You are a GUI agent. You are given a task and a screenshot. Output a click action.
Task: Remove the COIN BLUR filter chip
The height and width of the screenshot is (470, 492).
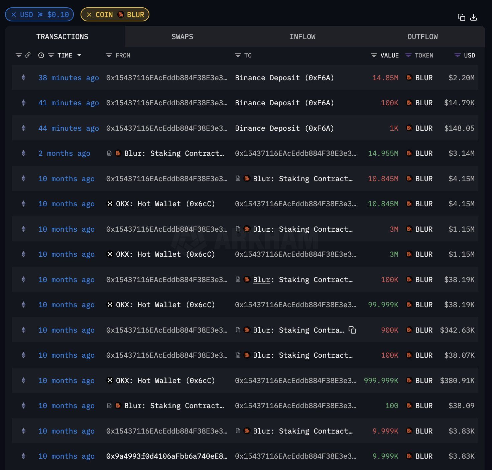[x=89, y=14]
